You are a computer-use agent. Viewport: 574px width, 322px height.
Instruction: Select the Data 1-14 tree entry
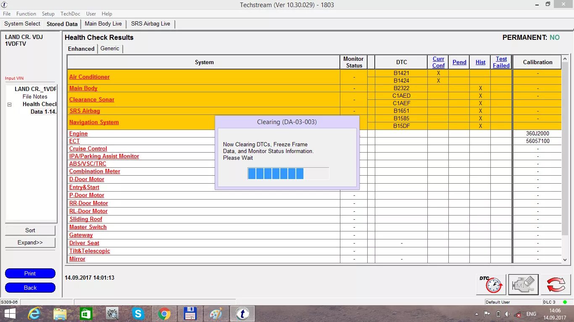(43, 112)
